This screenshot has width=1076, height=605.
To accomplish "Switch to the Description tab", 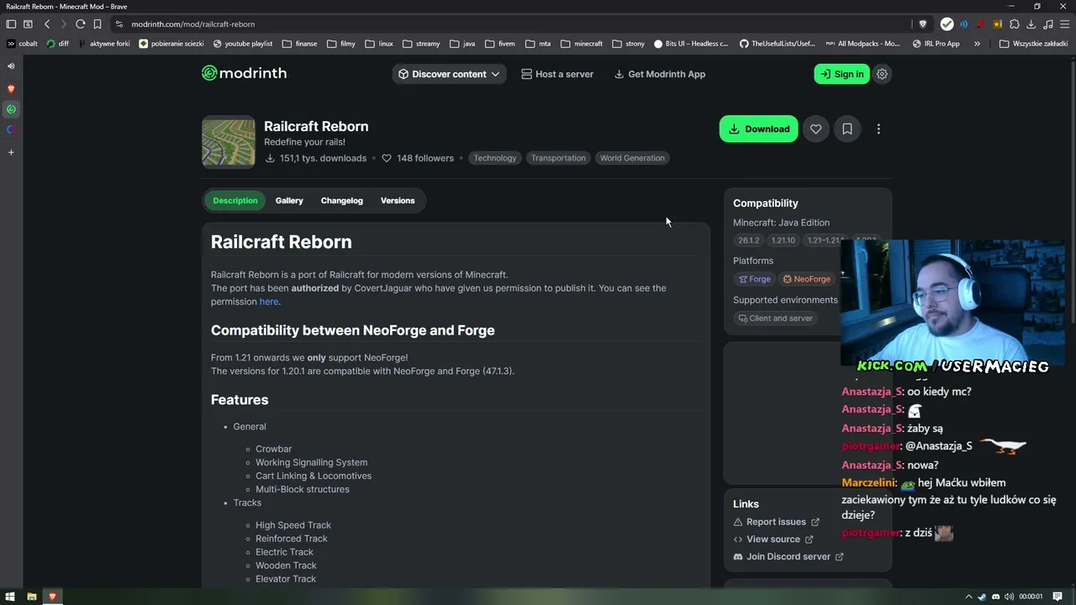I will (x=235, y=201).
